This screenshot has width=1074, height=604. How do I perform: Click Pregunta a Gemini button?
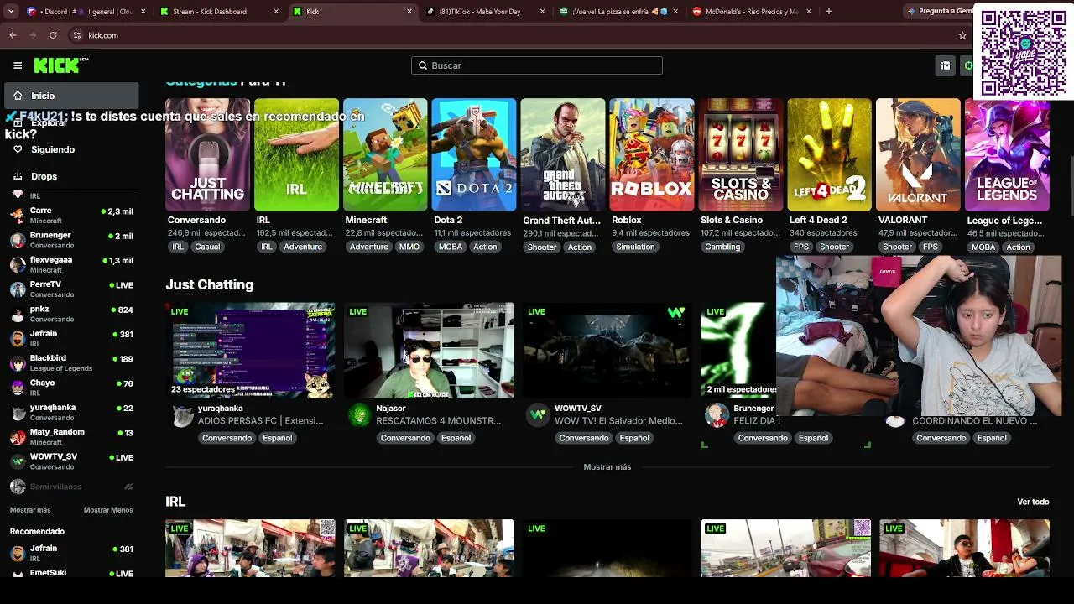[938, 12]
